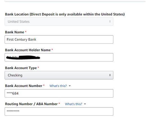This screenshot has width=146, height=123.
Task: Click the Bank Location heading text
Action: [65, 14]
